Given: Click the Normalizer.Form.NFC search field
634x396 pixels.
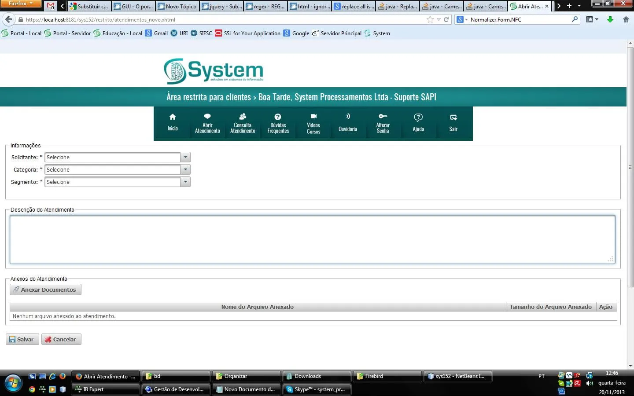Looking at the screenshot, I should (x=520, y=19).
